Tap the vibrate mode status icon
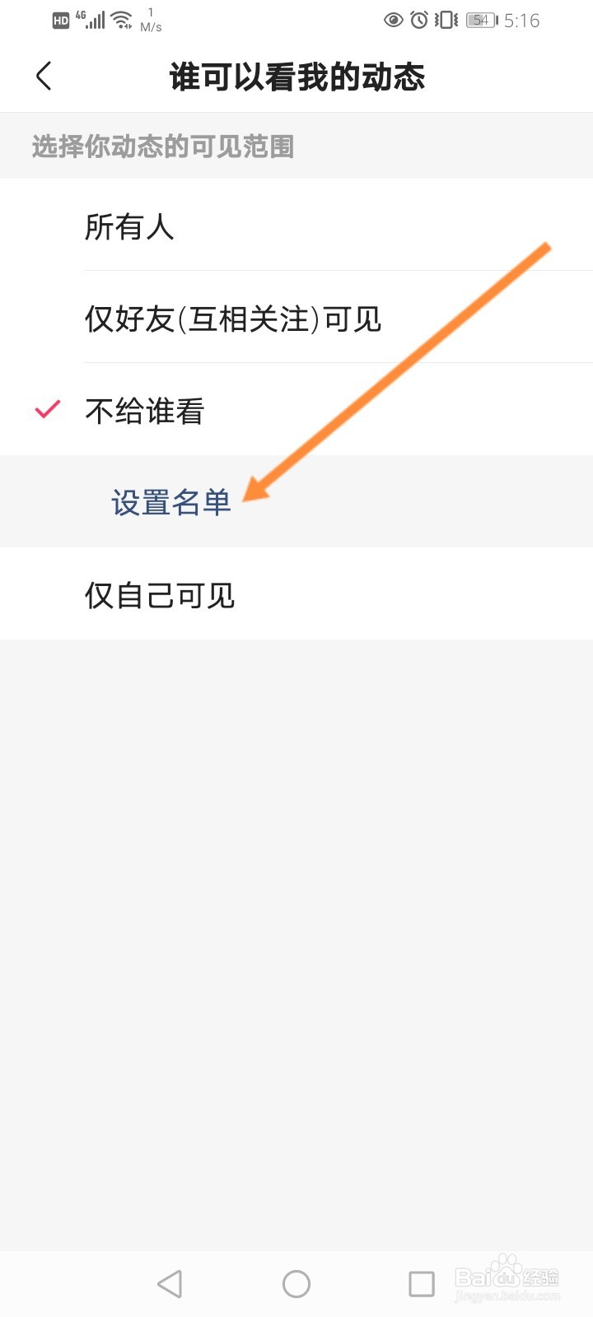Image resolution: width=593 pixels, height=1317 pixels. (446, 20)
